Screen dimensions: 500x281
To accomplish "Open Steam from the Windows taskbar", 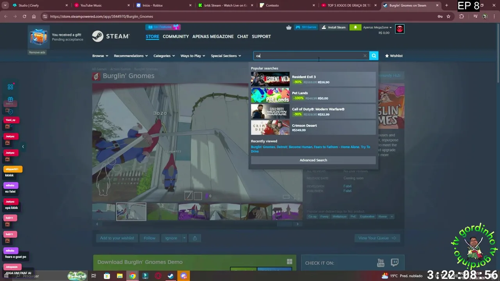I will coord(171,276).
